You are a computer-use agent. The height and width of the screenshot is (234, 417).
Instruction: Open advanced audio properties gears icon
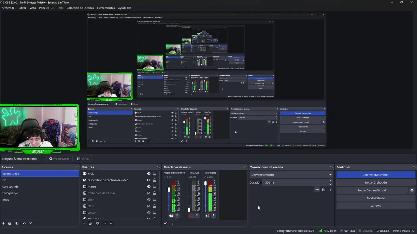click(165, 223)
